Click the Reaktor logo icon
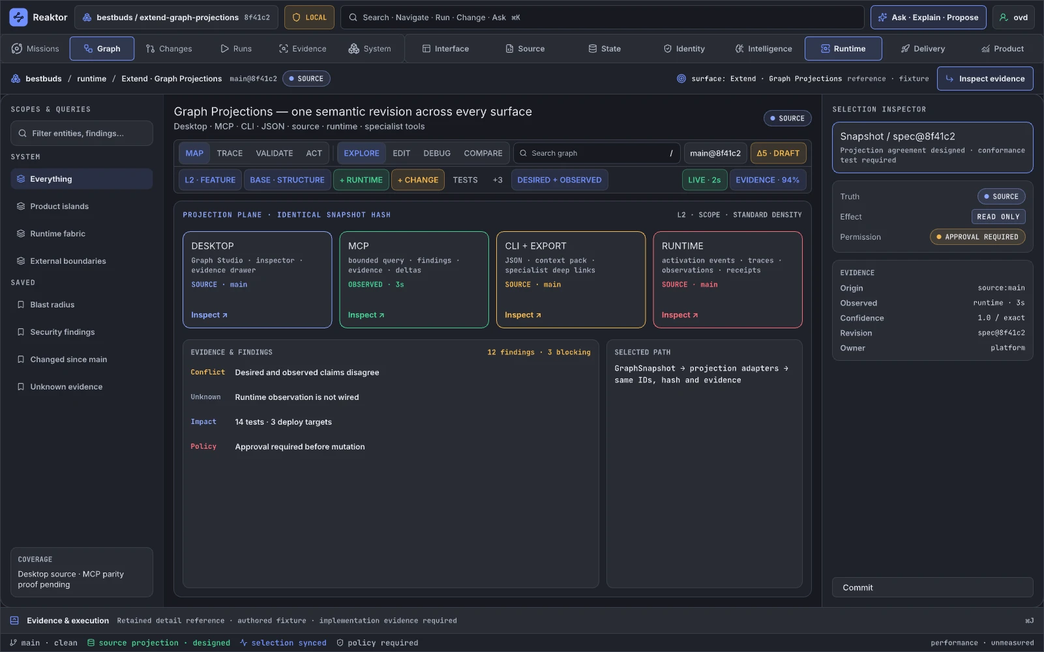 (x=18, y=18)
